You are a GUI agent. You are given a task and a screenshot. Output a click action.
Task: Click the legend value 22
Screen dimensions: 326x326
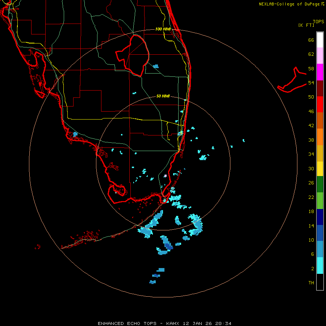coord(311,197)
